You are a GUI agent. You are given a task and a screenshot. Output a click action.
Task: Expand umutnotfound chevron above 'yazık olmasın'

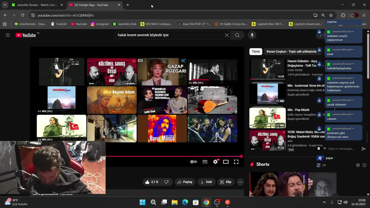pos(353,100)
